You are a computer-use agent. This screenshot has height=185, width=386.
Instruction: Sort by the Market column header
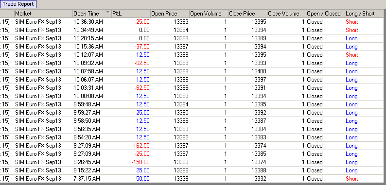tap(44, 14)
